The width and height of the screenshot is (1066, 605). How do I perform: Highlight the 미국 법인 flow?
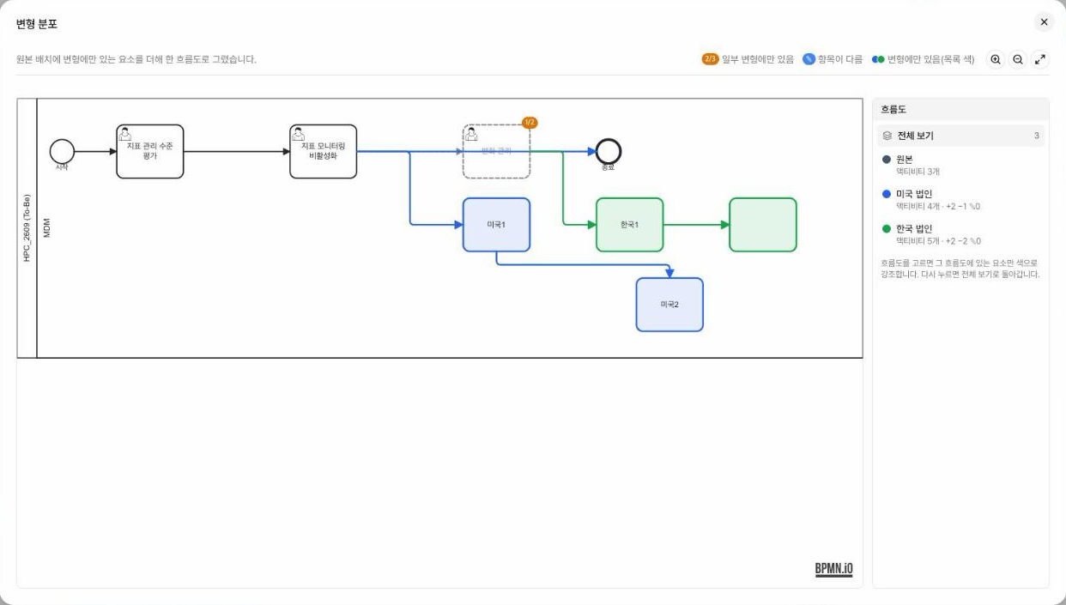(960, 199)
